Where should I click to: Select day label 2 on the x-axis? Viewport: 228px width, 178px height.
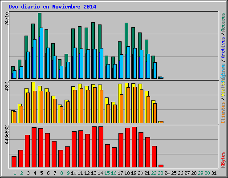click(x=21, y=173)
